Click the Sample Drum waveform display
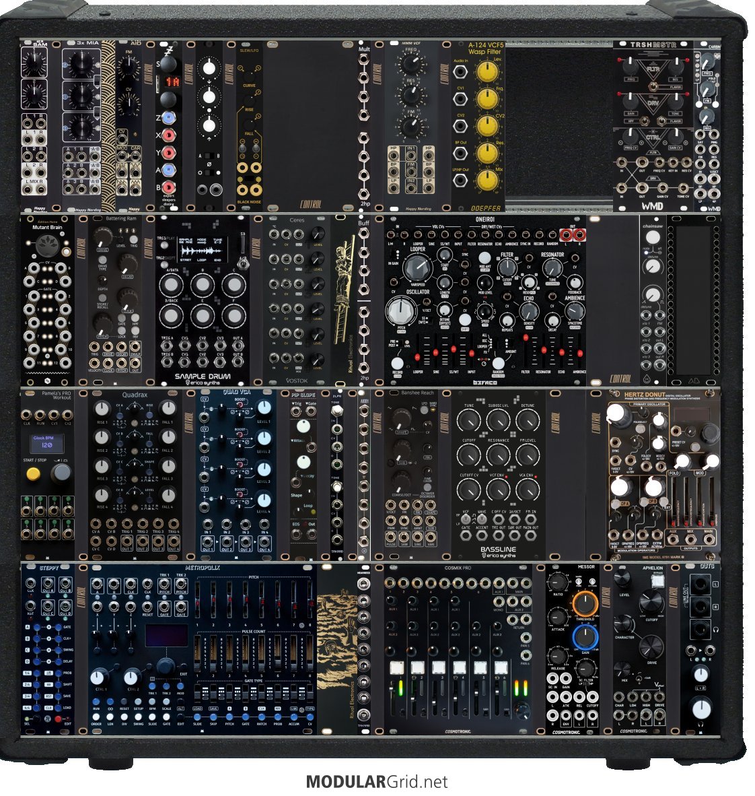Image resolution: width=755 pixels, height=796 pixels. 203,248
